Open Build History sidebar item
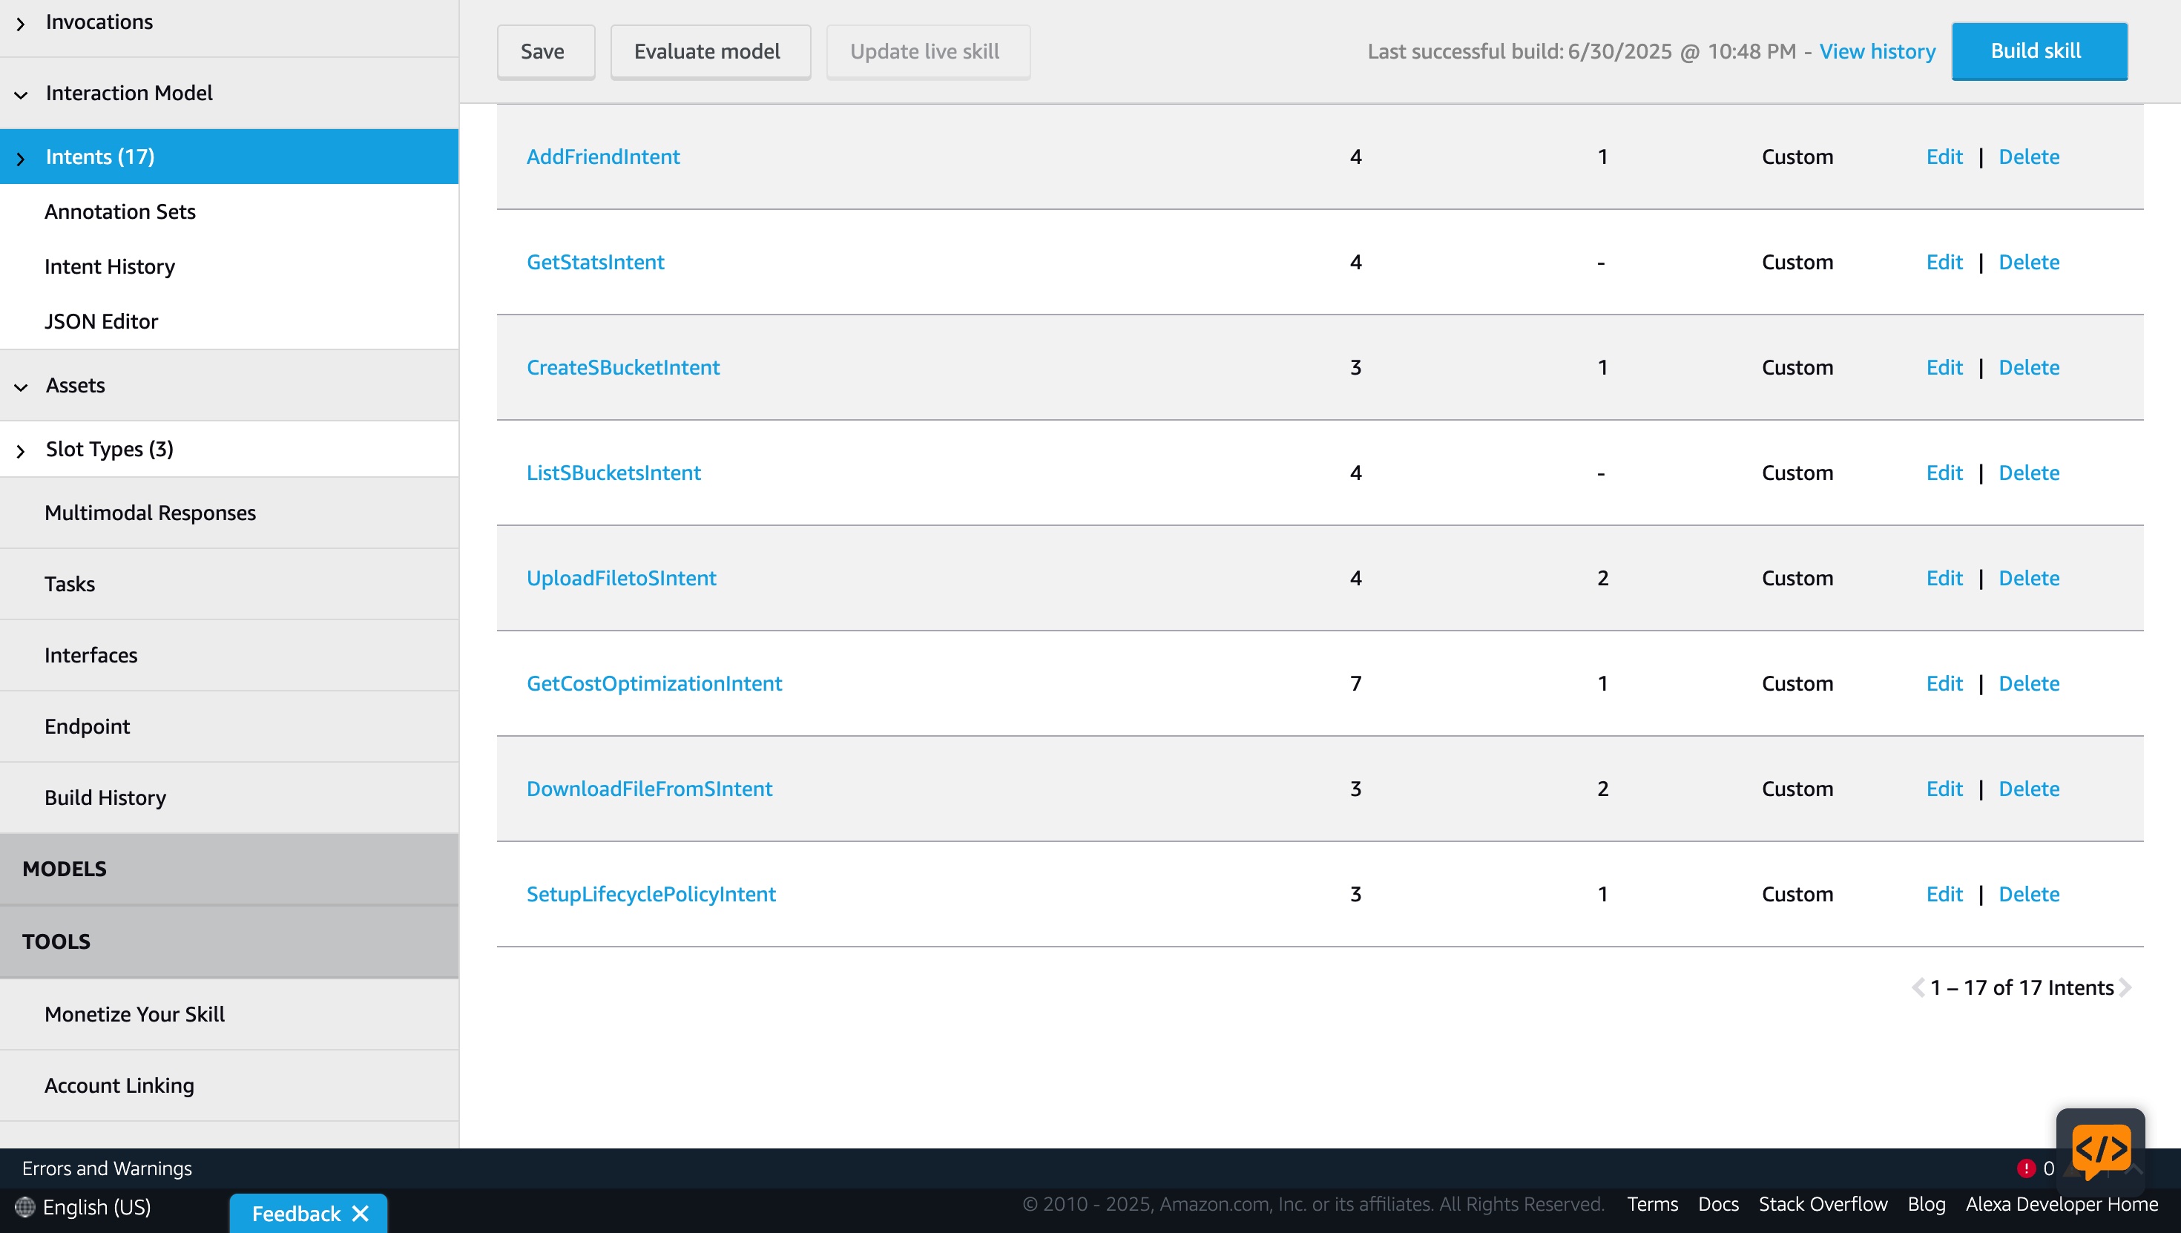 [x=105, y=798]
